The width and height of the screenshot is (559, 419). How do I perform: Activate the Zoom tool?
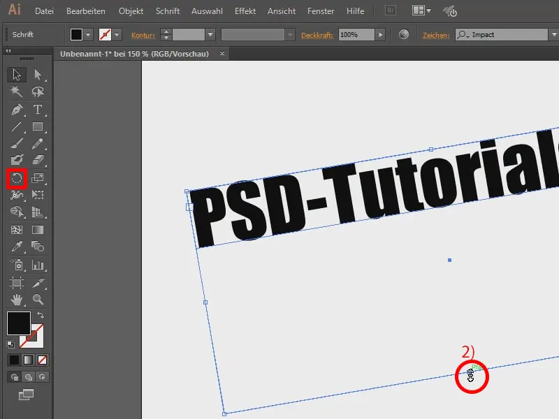pos(38,300)
